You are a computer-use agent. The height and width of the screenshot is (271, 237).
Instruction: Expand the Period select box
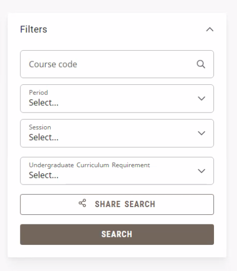click(117, 99)
